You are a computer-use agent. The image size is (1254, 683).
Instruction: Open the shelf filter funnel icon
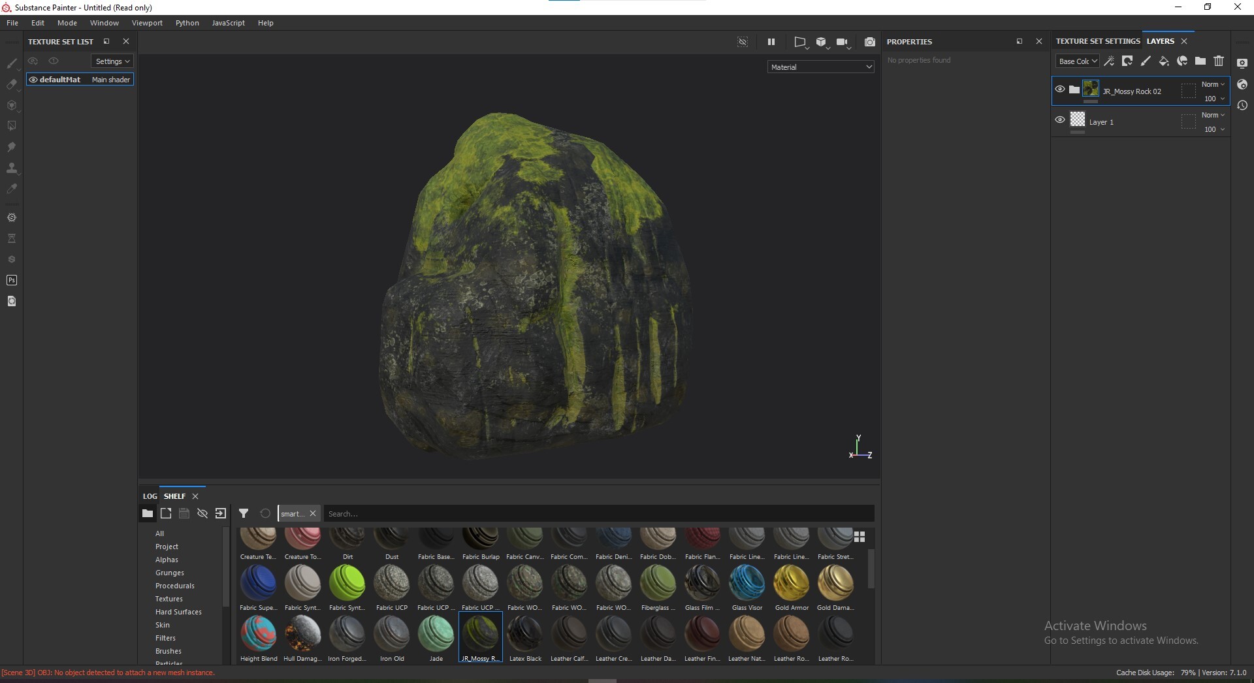(244, 513)
